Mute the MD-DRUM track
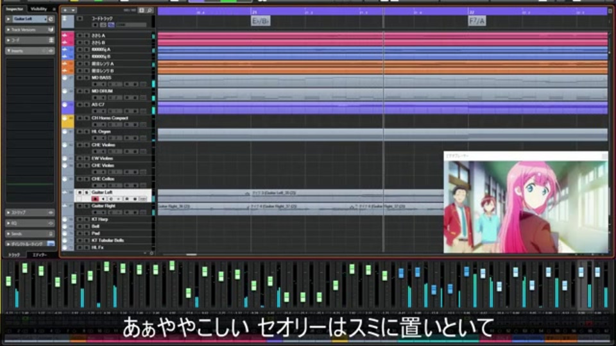 click(x=80, y=91)
